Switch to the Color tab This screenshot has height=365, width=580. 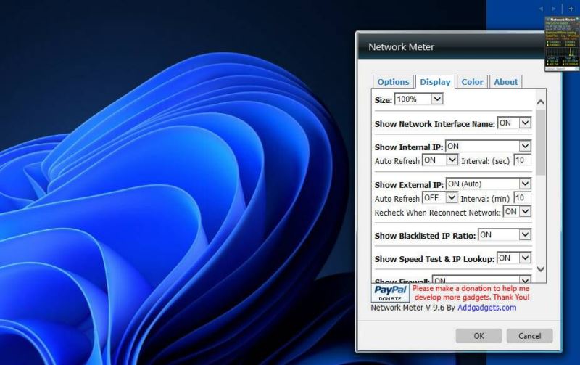tap(472, 82)
